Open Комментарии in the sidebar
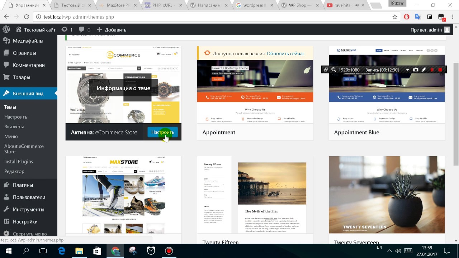This screenshot has width=459, height=258. tap(29, 65)
